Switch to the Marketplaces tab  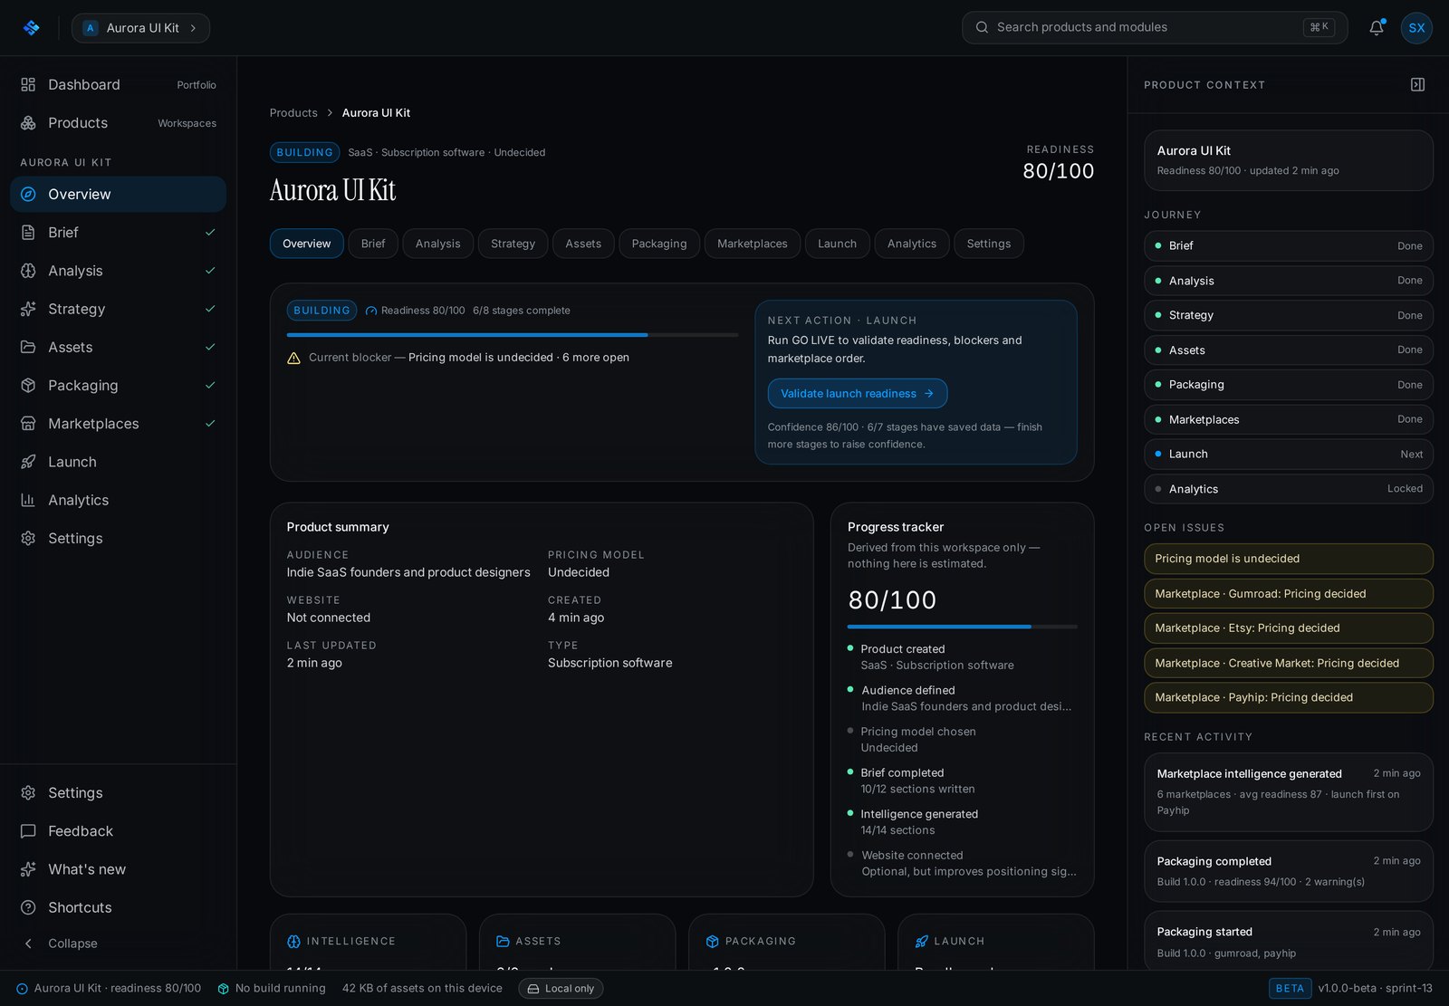pos(752,244)
